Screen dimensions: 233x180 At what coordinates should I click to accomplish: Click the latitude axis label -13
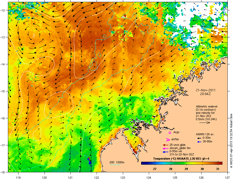(x=3, y=37)
